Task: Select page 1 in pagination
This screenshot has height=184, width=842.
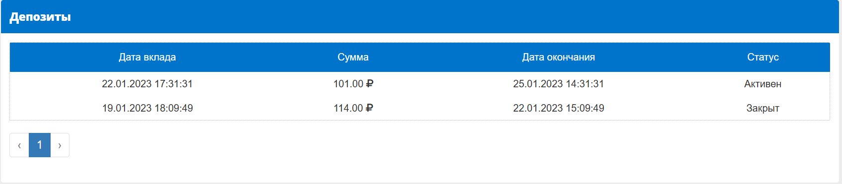Action: pos(40,145)
